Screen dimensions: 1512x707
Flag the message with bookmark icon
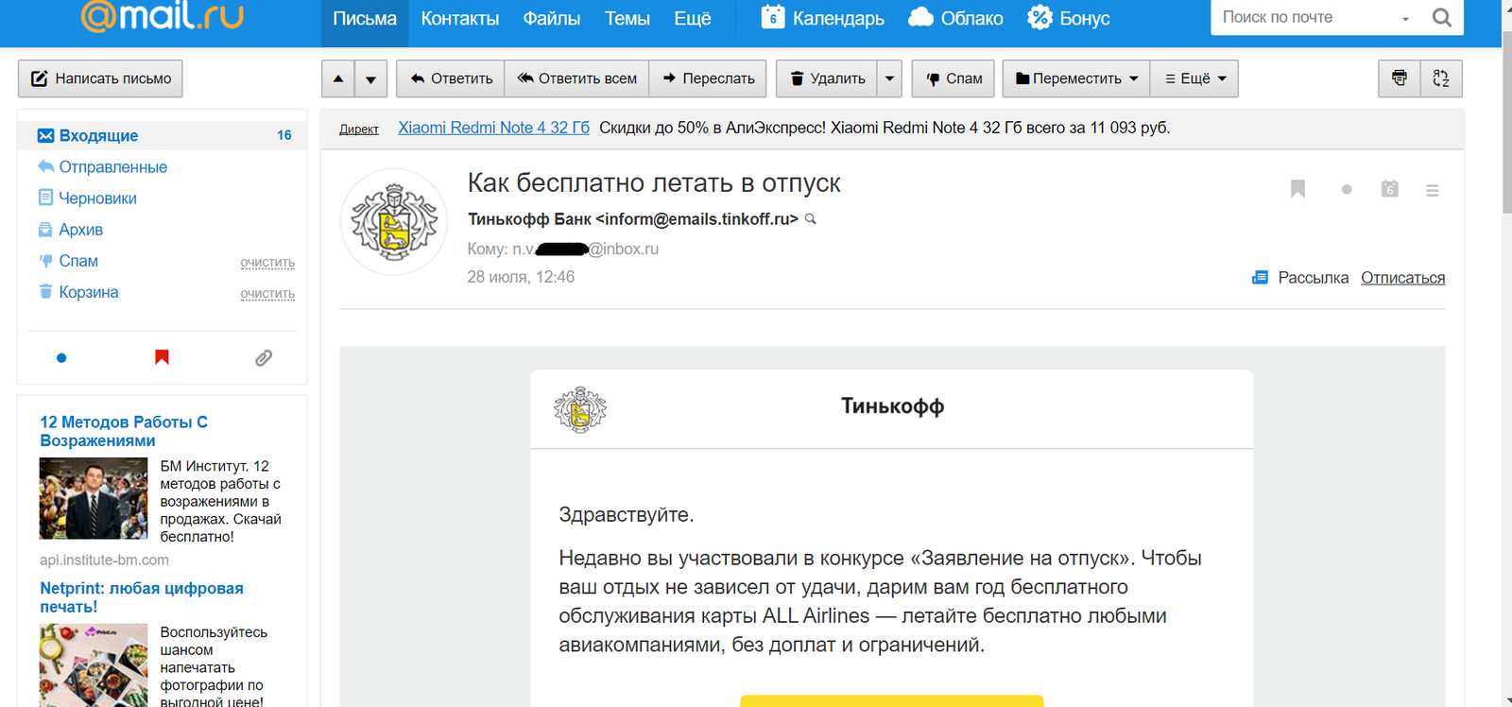[x=1297, y=189]
